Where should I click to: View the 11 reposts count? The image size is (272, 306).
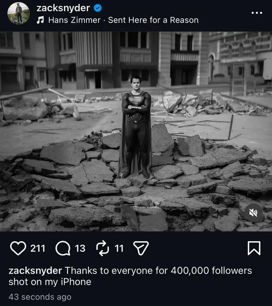119,248
